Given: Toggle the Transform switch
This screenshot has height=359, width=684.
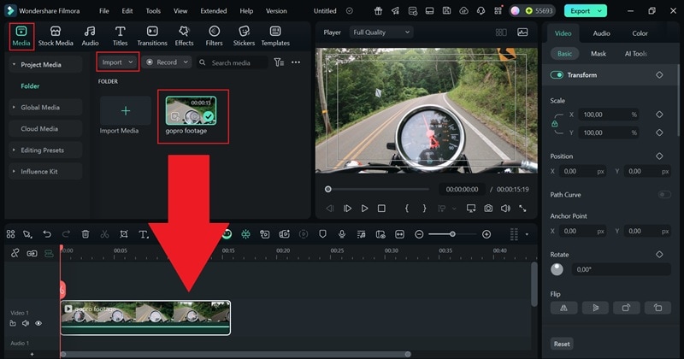Looking at the screenshot, I should [557, 75].
